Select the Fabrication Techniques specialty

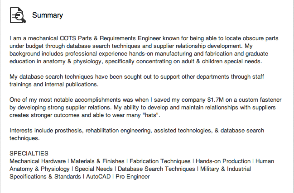(x=160, y=161)
